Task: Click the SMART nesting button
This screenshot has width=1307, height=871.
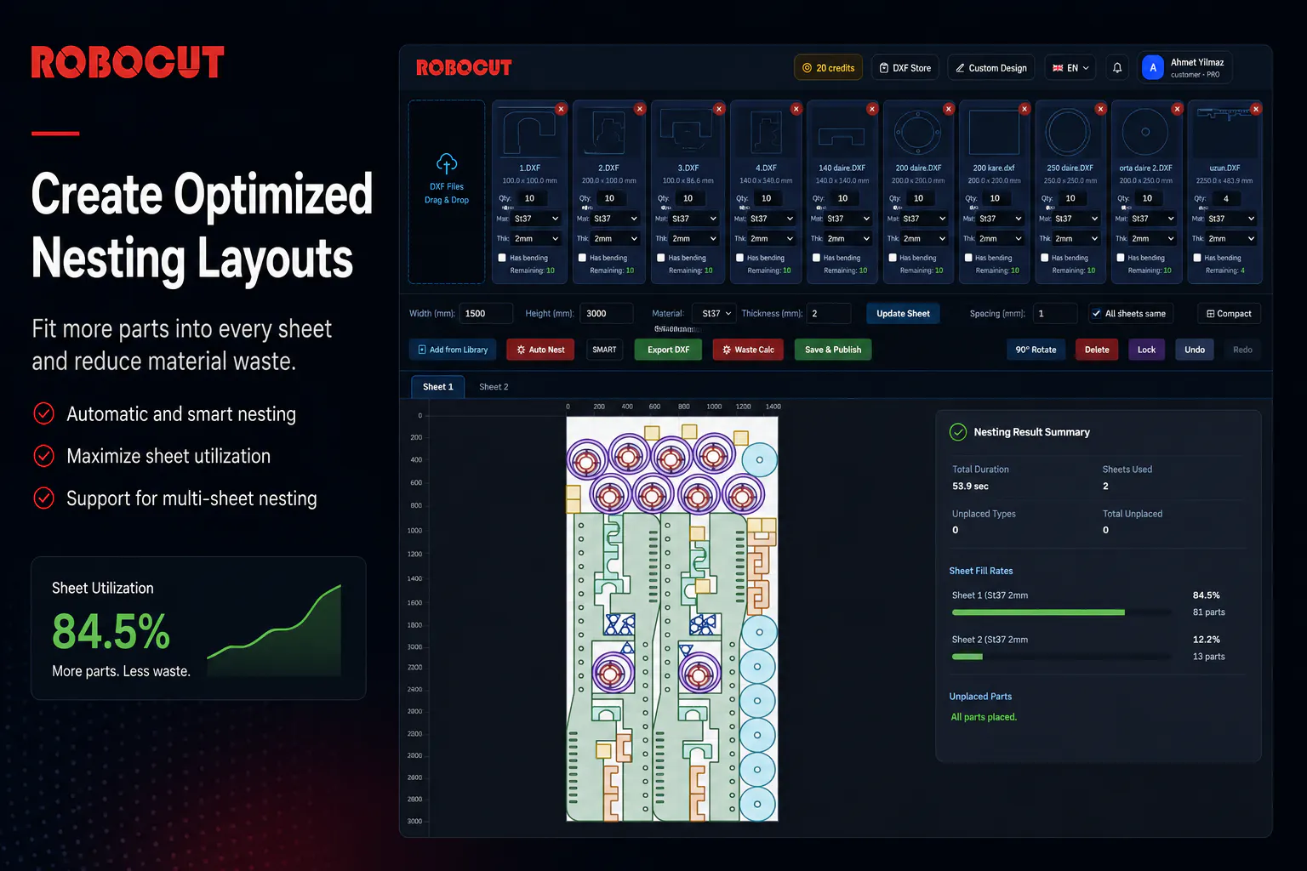Action: click(x=604, y=350)
